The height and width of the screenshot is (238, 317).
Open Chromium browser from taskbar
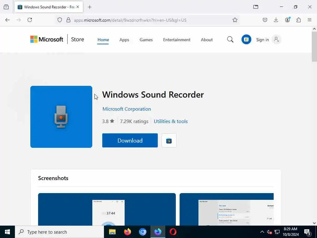(x=142, y=232)
